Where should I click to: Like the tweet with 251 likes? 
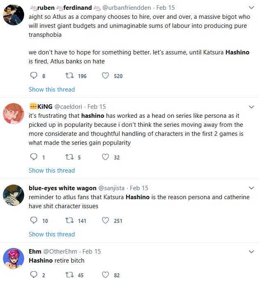(x=105, y=220)
